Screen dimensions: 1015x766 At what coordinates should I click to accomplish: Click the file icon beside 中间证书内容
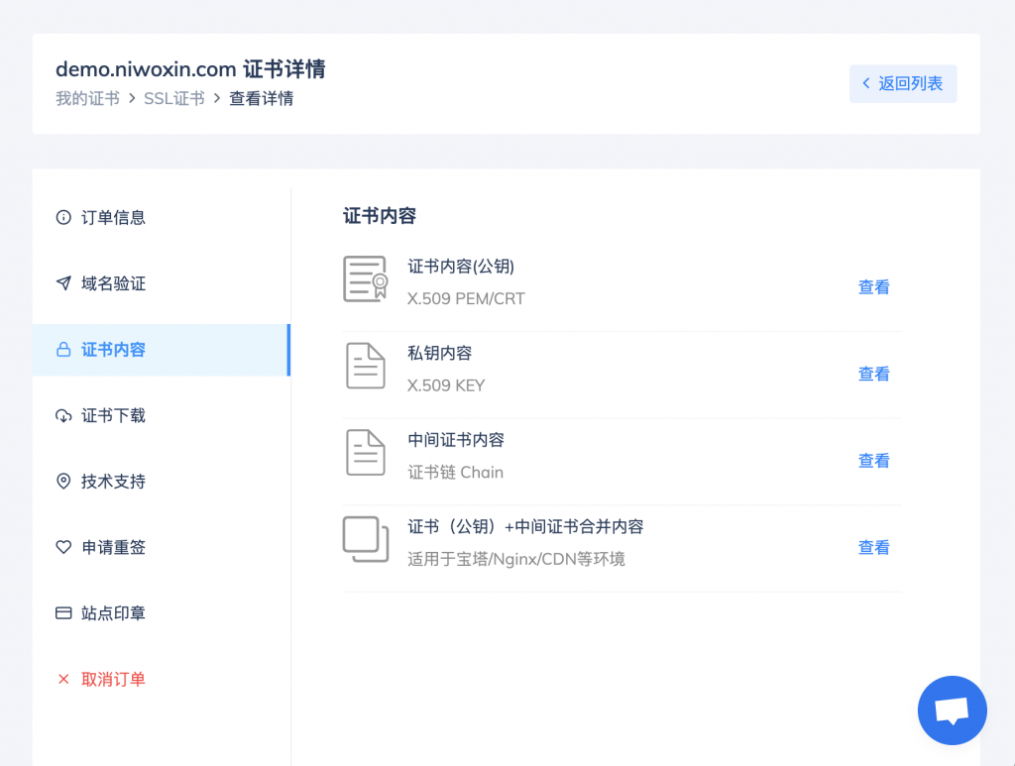[365, 452]
